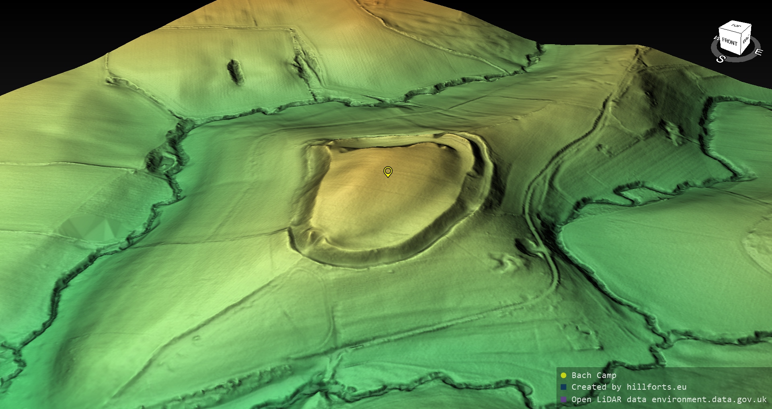Image resolution: width=772 pixels, height=409 pixels.
Task: Click the purple square beside Open LiDAR data
Action: coord(563,399)
